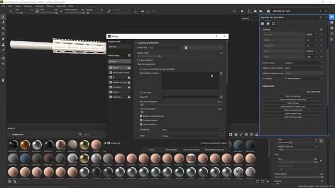The image size is (335, 188).
Task: Select the Material picker tool
Action: click(3, 50)
